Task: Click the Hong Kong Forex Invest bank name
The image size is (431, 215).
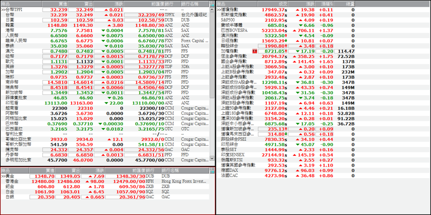Action: click(184, 181)
